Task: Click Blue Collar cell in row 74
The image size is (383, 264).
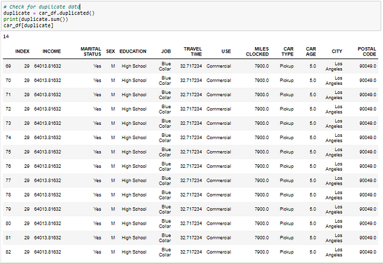Action: click(x=165, y=138)
